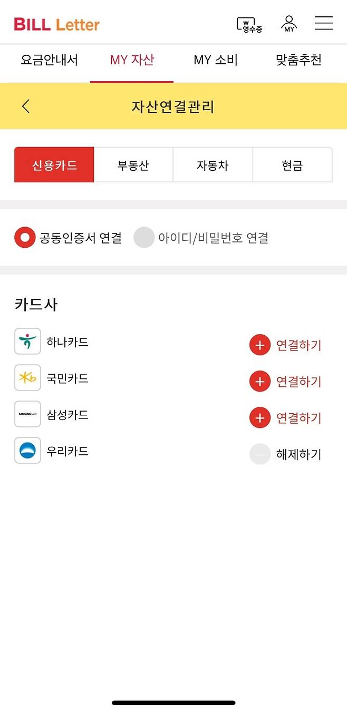
Task: Click the 국민카드 logo icon
Action: pyautogui.click(x=27, y=377)
